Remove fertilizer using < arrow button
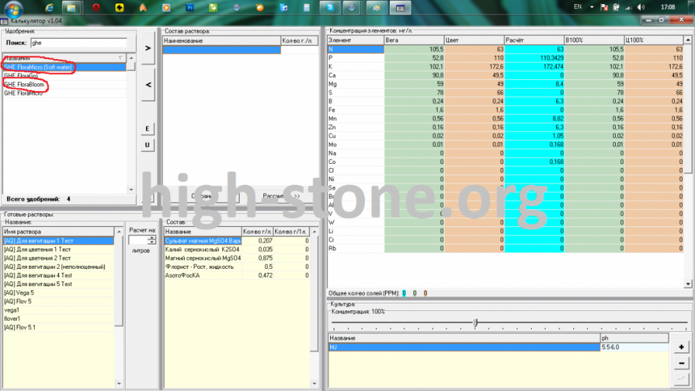Image resolution: width=695 pixels, height=391 pixels. pyautogui.click(x=148, y=85)
